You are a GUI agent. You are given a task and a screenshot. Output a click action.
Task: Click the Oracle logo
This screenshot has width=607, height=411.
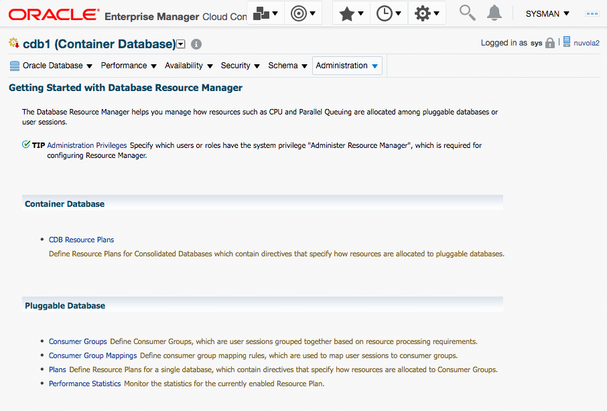54,15
